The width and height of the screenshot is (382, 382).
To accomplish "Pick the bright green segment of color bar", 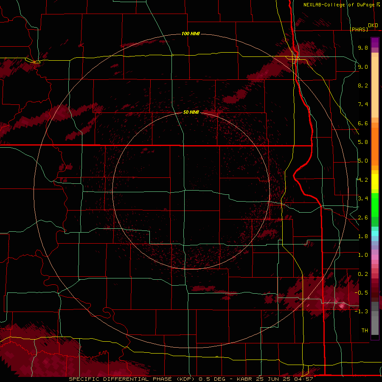I will [x=375, y=205].
